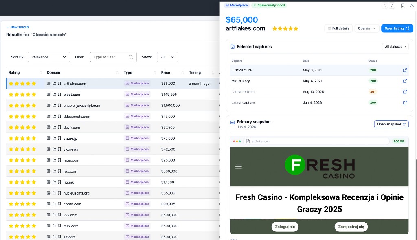Click folder icon in bjbet.com row
The width and height of the screenshot is (417, 240).
click(54, 94)
